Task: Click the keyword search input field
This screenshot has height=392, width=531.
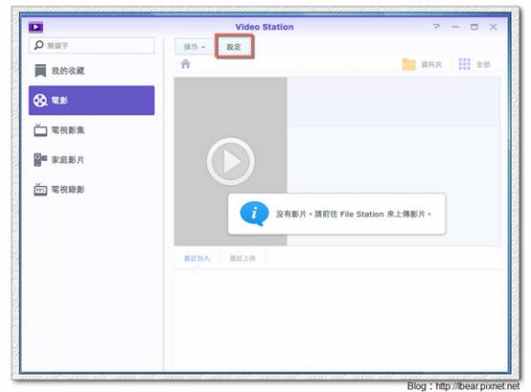Action: (92, 45)
